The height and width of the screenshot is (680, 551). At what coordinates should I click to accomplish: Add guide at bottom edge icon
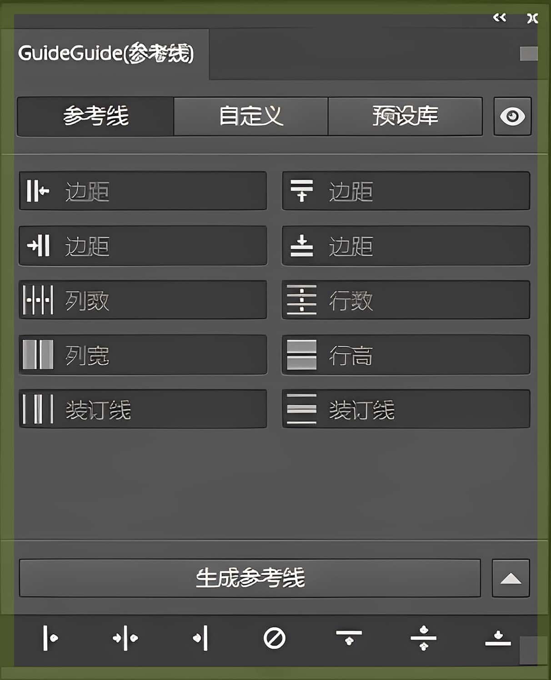click(x=498, y=638)
